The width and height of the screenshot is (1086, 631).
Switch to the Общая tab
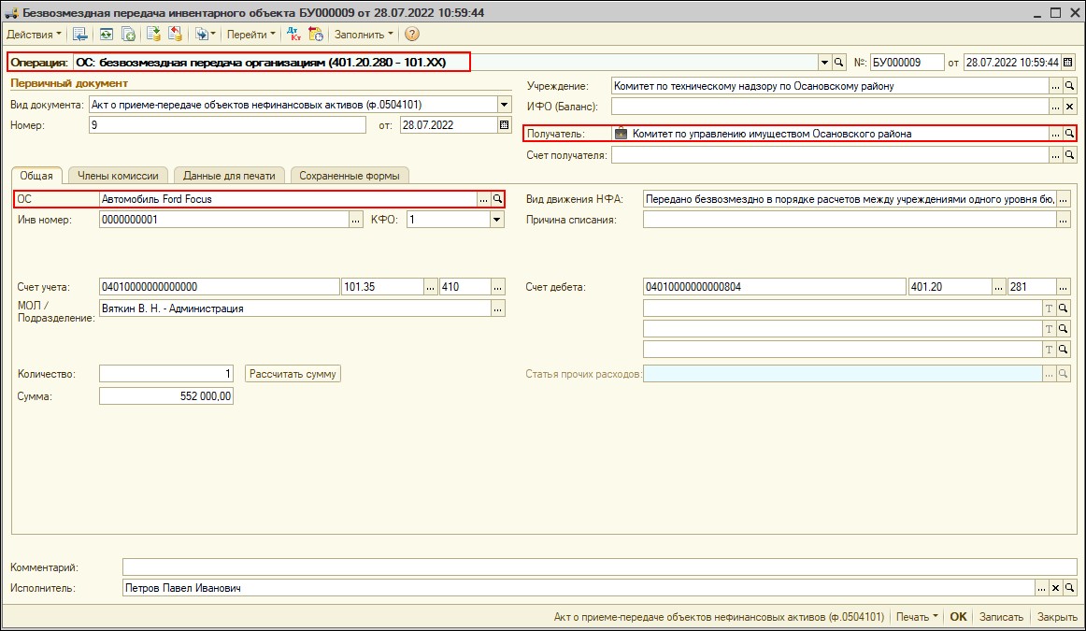(36, 176)
